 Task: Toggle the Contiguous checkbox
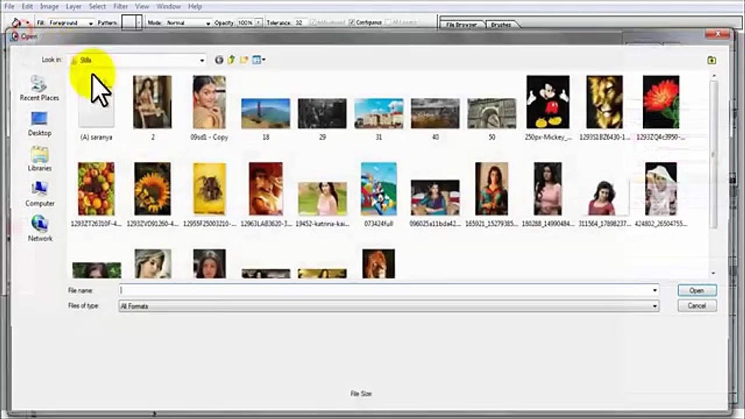click(x=352, y=23)
